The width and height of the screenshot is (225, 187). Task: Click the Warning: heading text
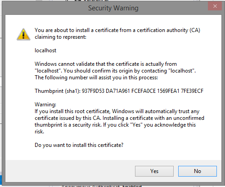pyautogui.click(x=45, y=105)
